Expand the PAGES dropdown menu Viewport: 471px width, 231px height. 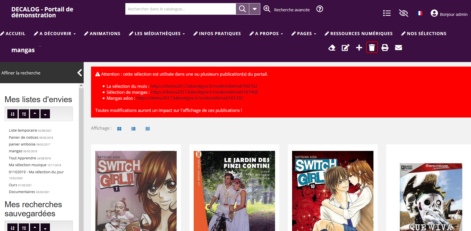[x=307, y=33]
